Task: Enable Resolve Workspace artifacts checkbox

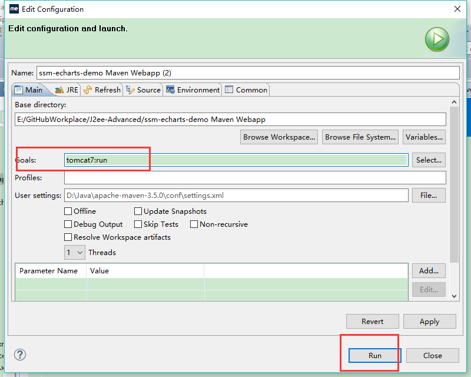Action: (68, 237)
